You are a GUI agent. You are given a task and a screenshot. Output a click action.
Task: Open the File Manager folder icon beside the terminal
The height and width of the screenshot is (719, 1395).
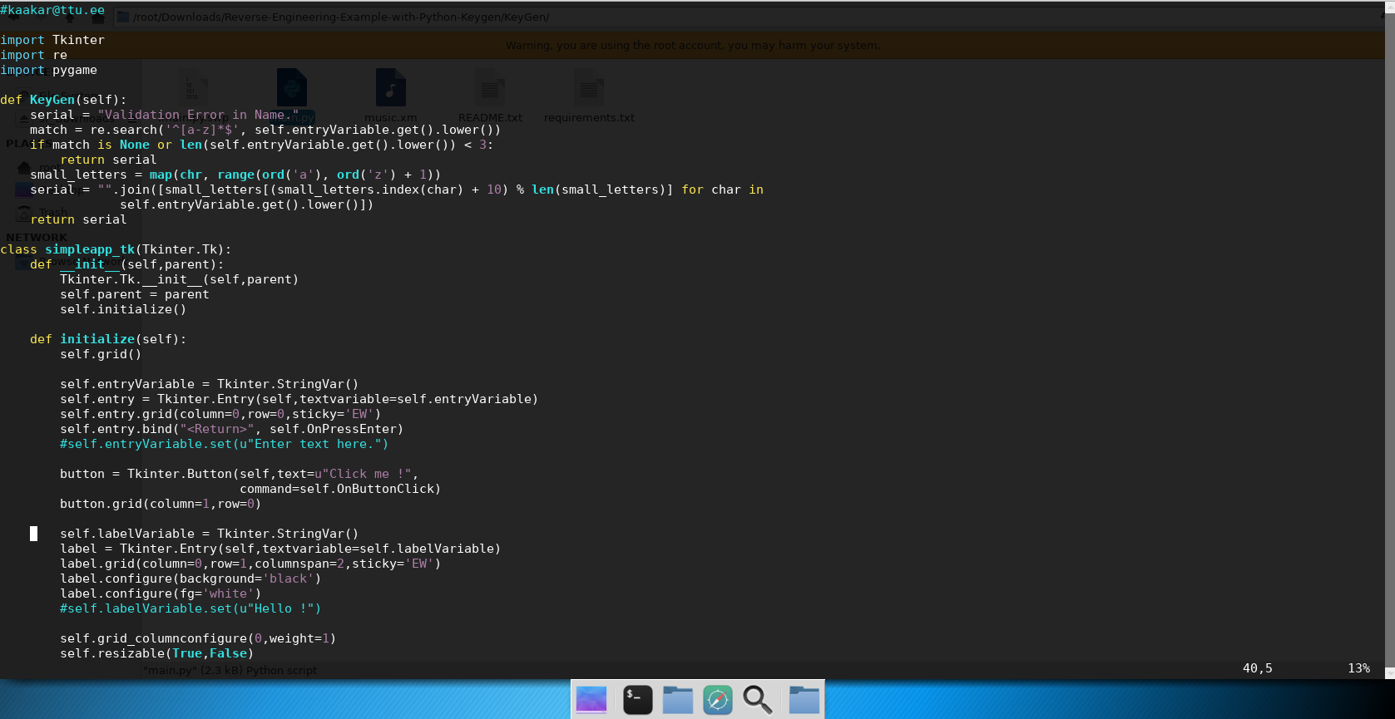[x=678, y=700]
